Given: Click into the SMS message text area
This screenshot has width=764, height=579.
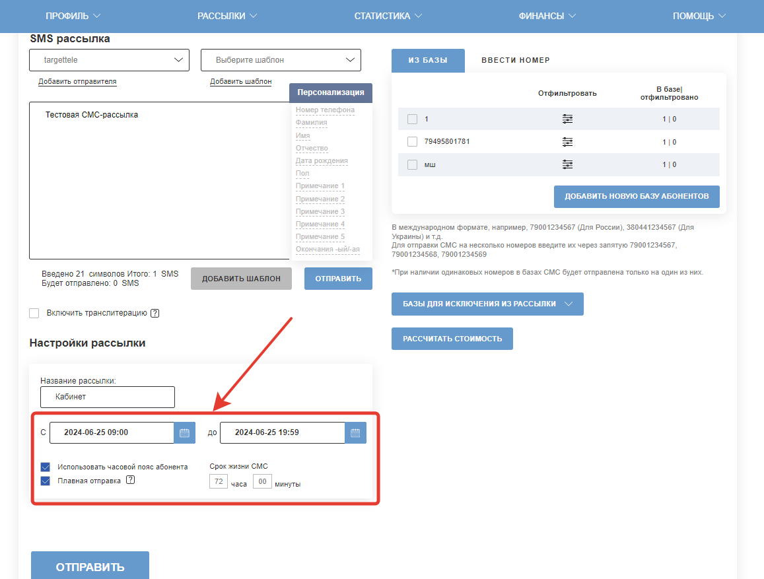Looking at the screenshot, I should point(160,181).
